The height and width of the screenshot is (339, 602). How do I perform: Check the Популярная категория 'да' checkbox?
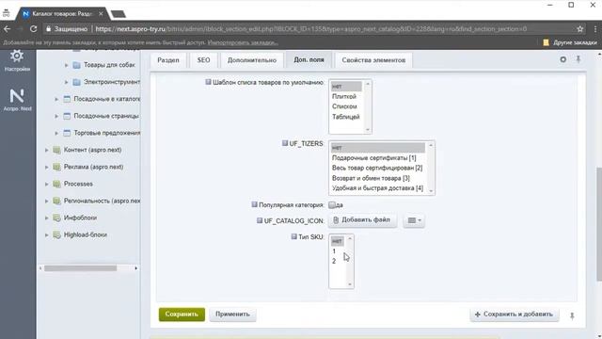click(332, 205)
